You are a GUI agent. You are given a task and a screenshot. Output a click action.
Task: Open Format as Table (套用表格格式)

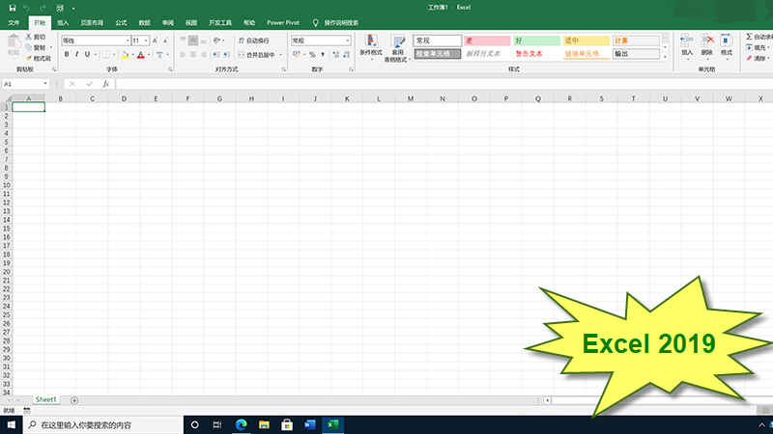click(x=397, y=48)
